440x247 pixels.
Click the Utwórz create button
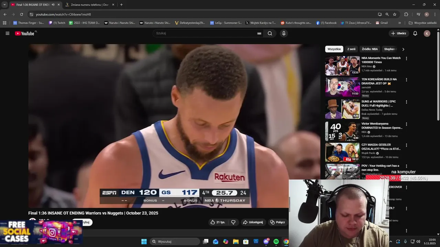[x=399, y=33]
